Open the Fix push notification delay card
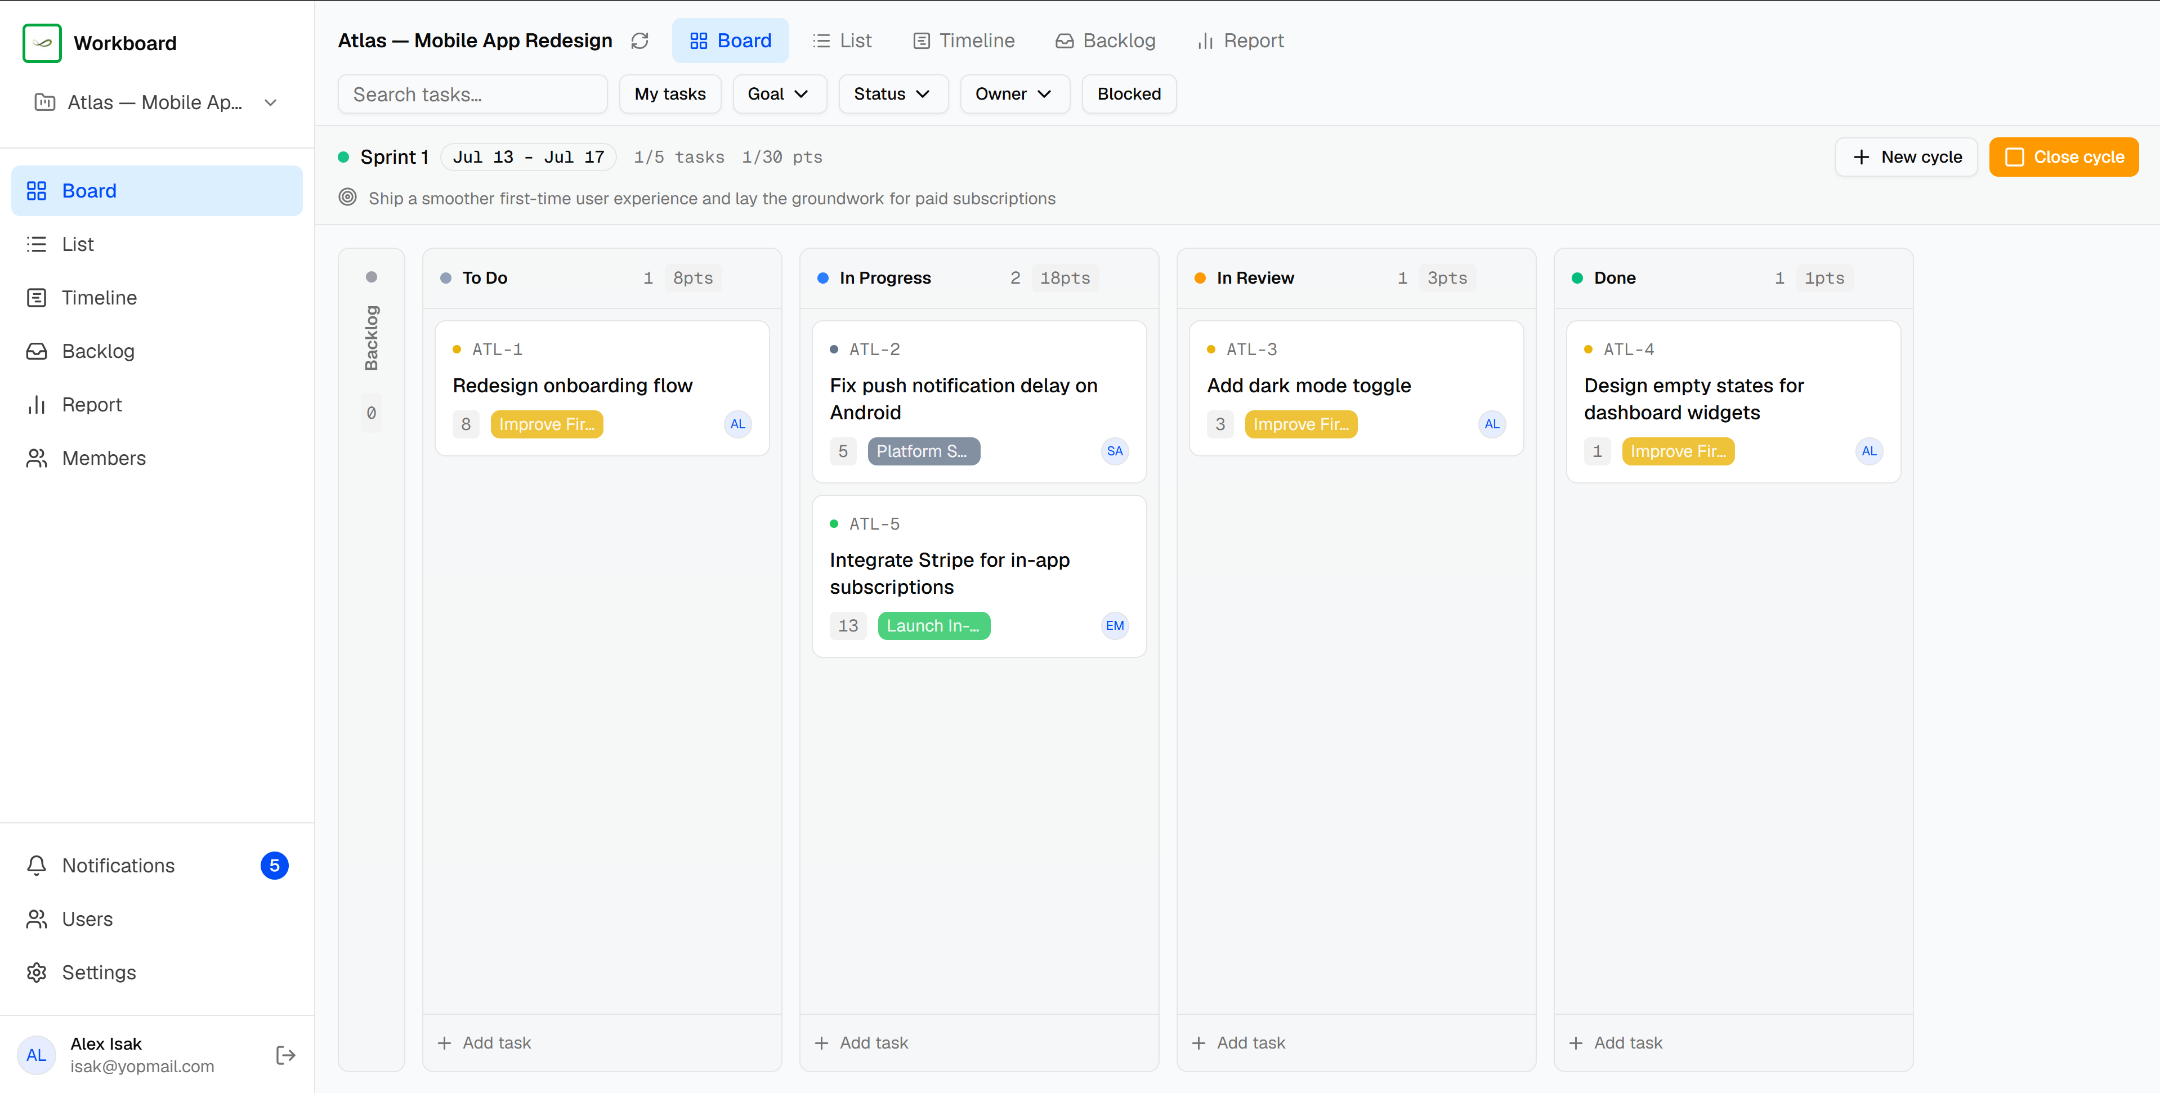 980,401
